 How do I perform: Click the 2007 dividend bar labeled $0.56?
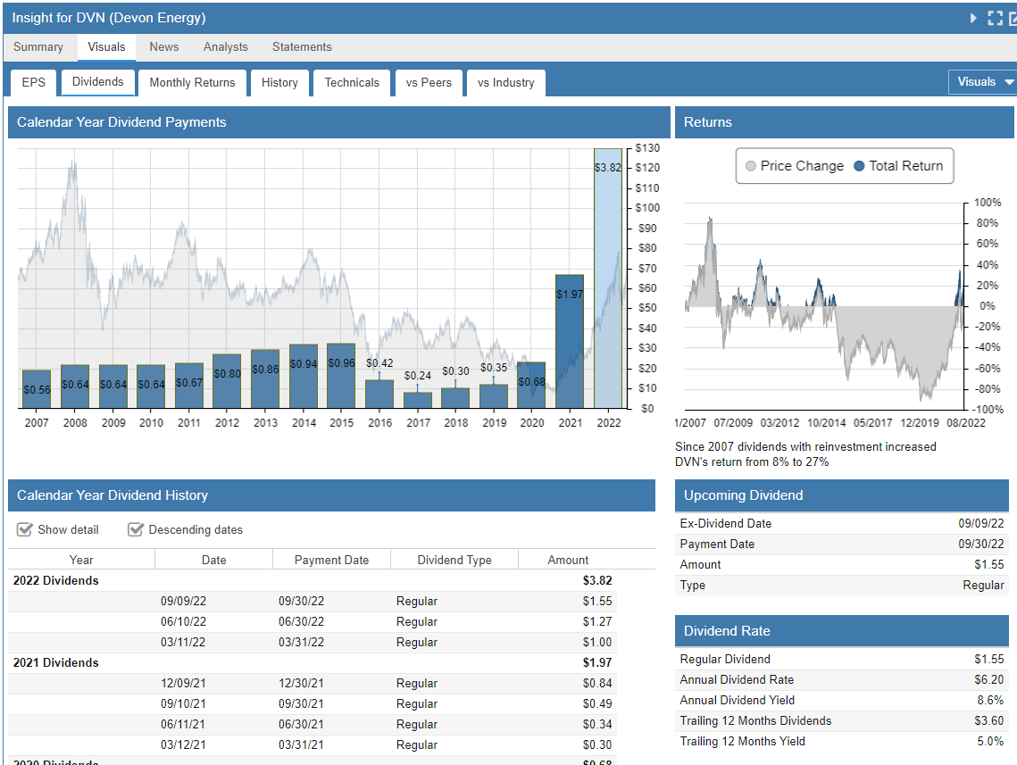coord(37,389)
